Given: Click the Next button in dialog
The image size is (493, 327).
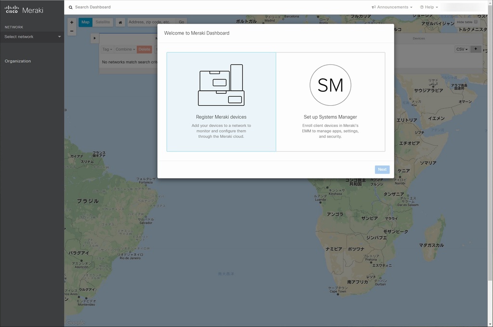Looking at the screenshot, I should (x=382, y=169).
